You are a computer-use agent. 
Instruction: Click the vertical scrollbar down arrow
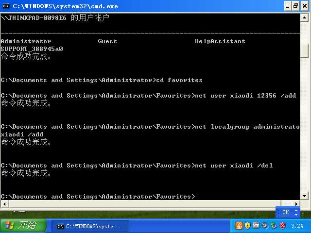click(x=304, y=196)
